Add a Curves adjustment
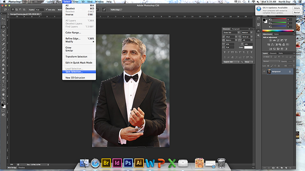The width and height of the screenshot is (305, 171). [278, 40]
